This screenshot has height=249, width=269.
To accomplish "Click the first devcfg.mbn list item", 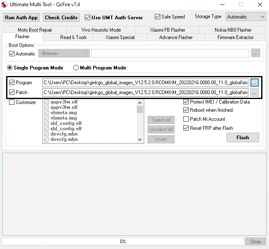I will (x=64, y=134).
